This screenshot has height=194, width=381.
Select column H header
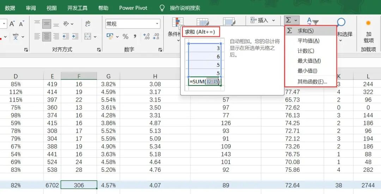155,76
